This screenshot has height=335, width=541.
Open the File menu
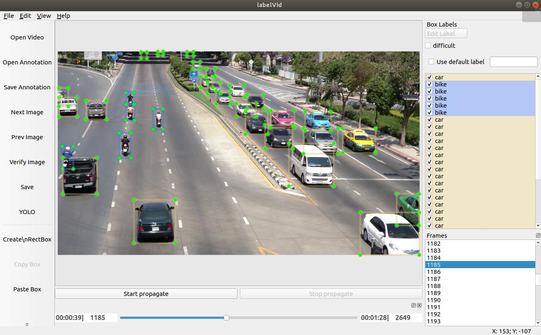pyautogui.click(x=9, y=16)
